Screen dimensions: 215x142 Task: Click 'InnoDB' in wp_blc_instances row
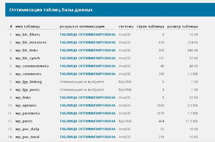pos(125,42)
